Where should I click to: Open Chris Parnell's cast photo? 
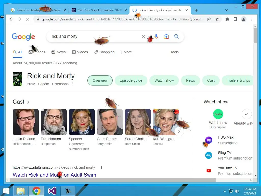point(110,122)
